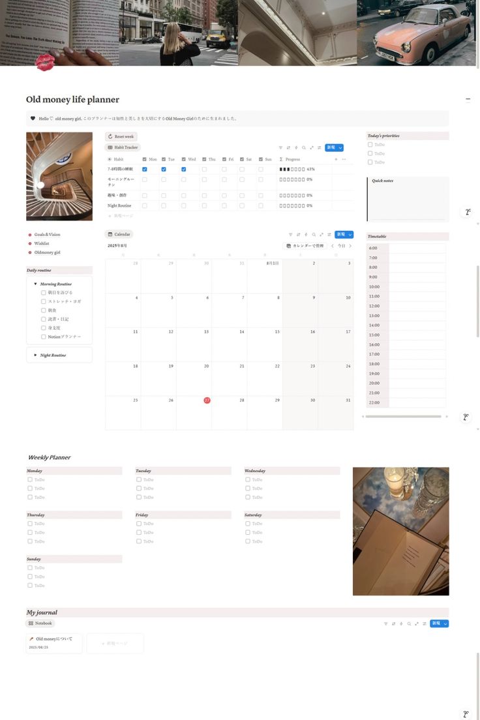Open dropdown arrow on Habit Tracker new button
Viewport: 480px width, 720px height.
[x=340, y=148]
